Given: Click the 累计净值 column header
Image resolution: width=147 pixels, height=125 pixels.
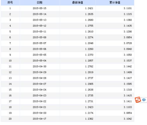Looking at the screenshot, I should tap(115, 3).
